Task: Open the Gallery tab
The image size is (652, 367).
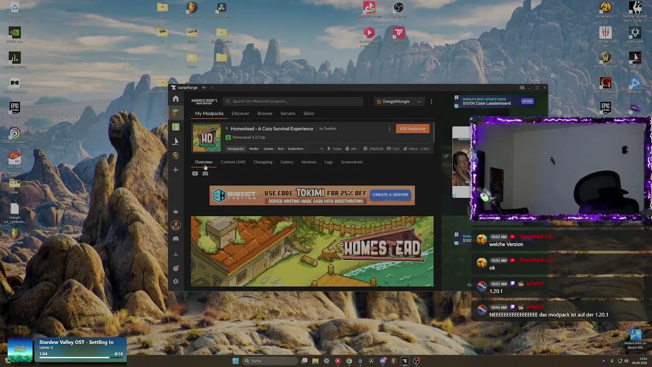Action: pyautogui.click(x=287, y=162)
